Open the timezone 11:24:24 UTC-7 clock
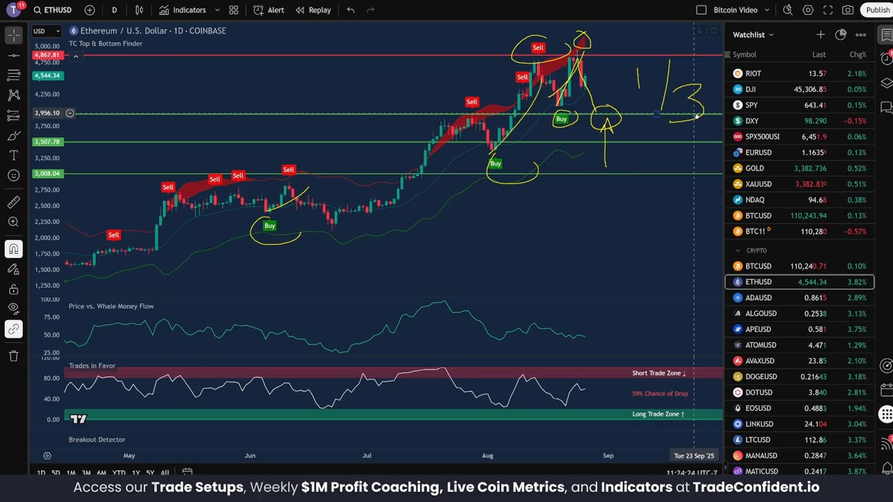This screenshot has width=893, height=502. [x=691, y=473]
